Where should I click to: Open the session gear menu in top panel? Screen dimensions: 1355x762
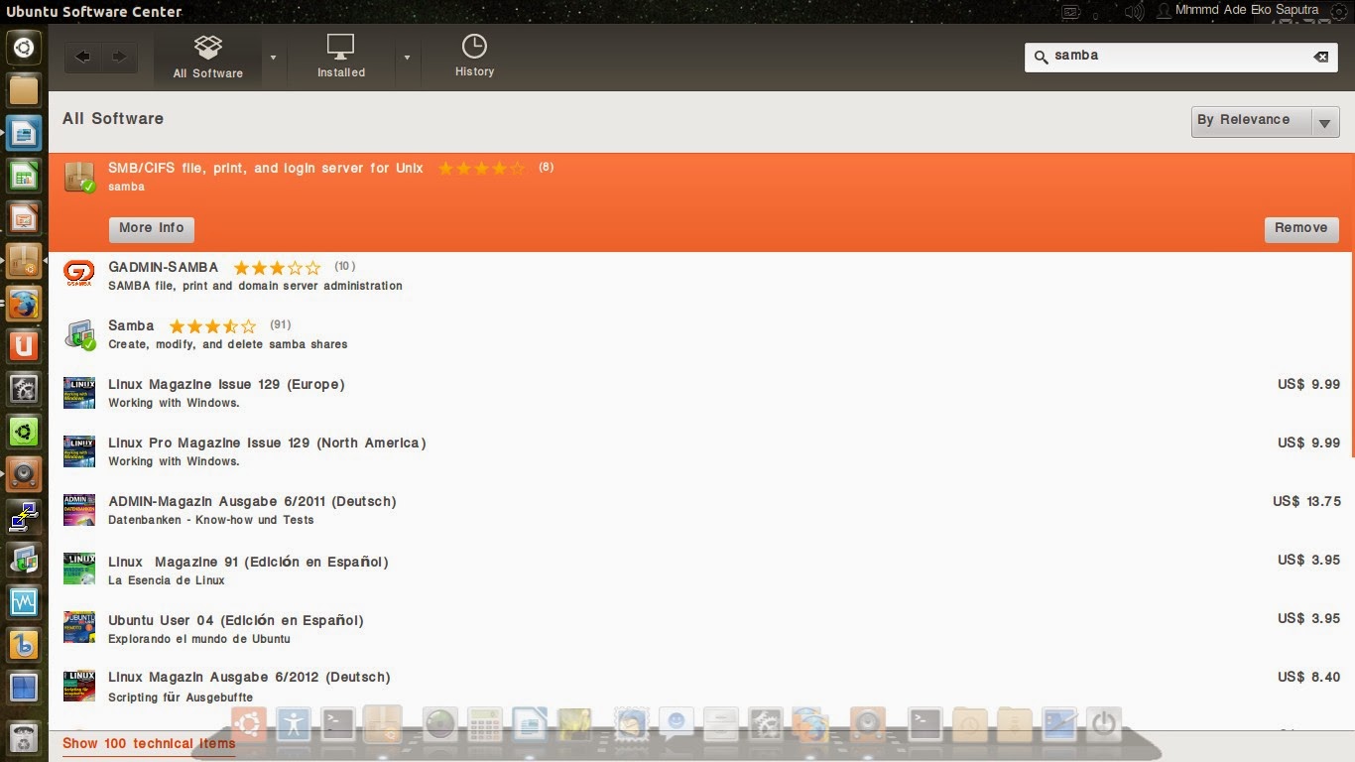click(1340, 11)
